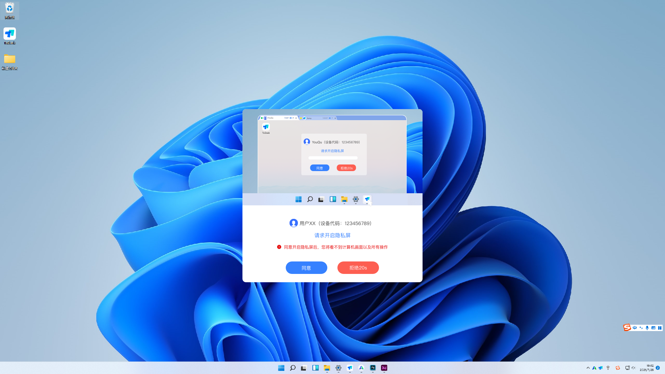Open Adobe XD from the taskbar
The image size is (665, 374).
pos(384,368)
